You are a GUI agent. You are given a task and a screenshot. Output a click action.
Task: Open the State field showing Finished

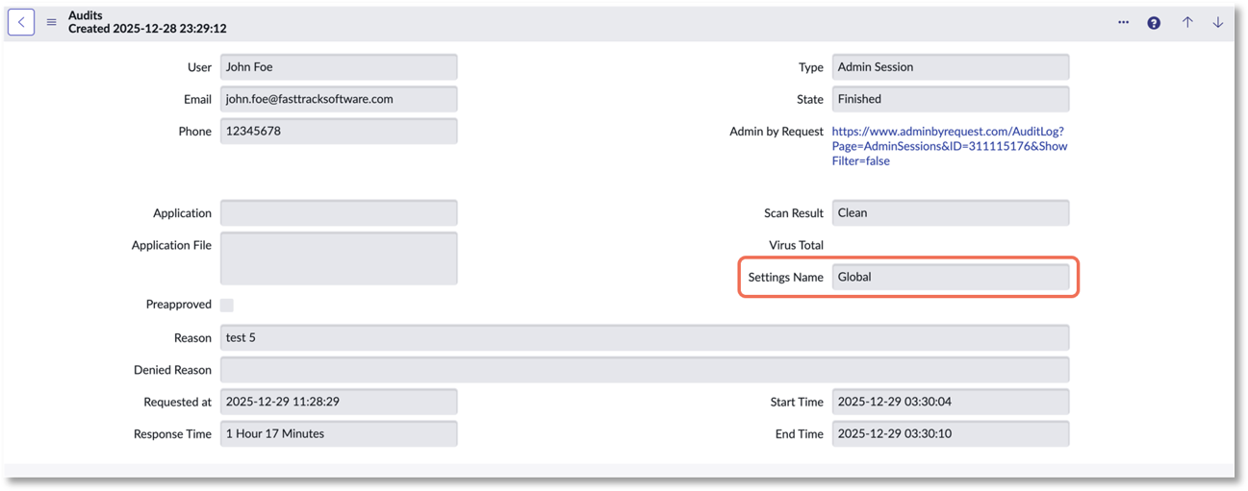(x=950, y=99)
